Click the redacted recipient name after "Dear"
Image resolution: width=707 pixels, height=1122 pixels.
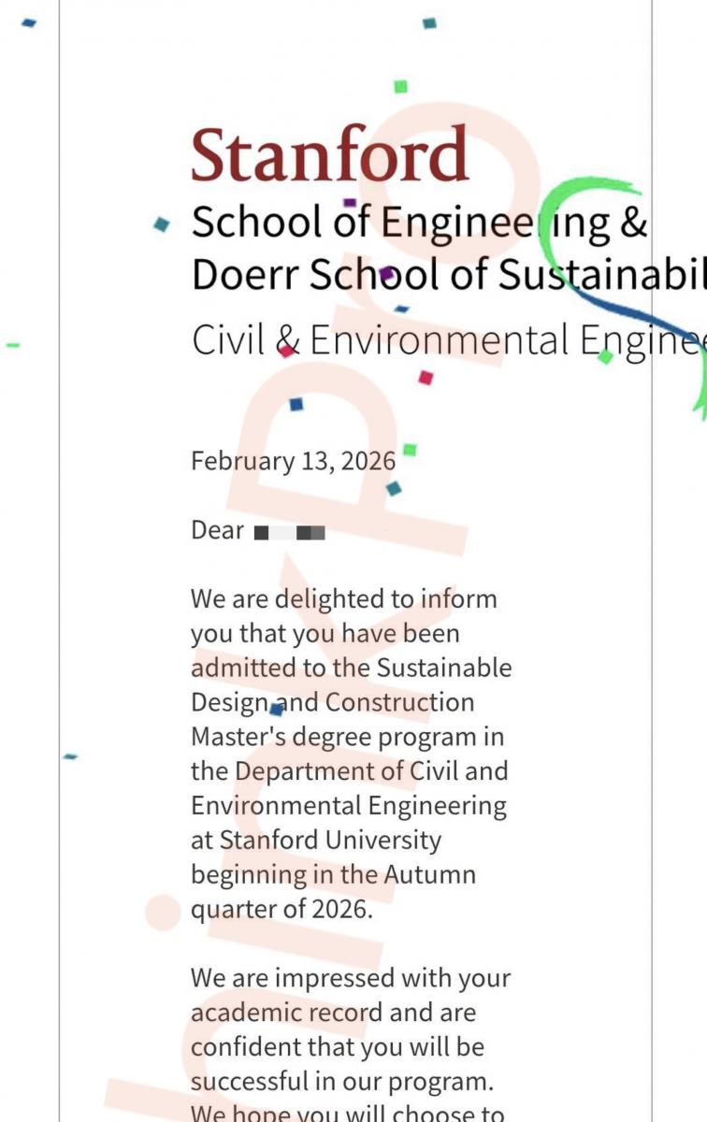(x=290, y=533)
